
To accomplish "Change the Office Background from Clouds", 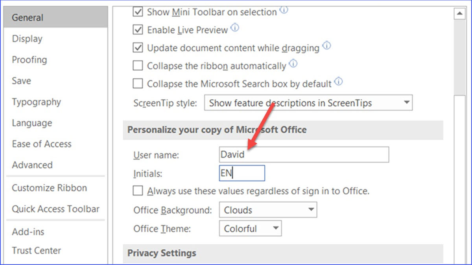I will [x=310, y=210].
